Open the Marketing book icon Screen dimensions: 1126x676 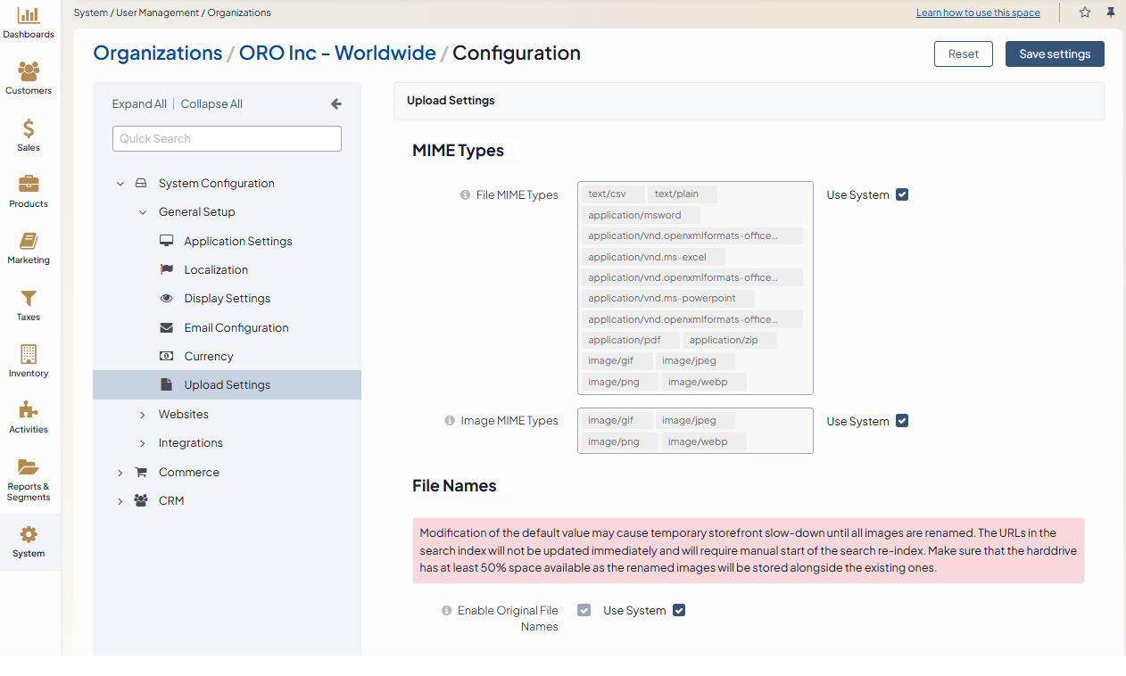(x=29, y=242)
